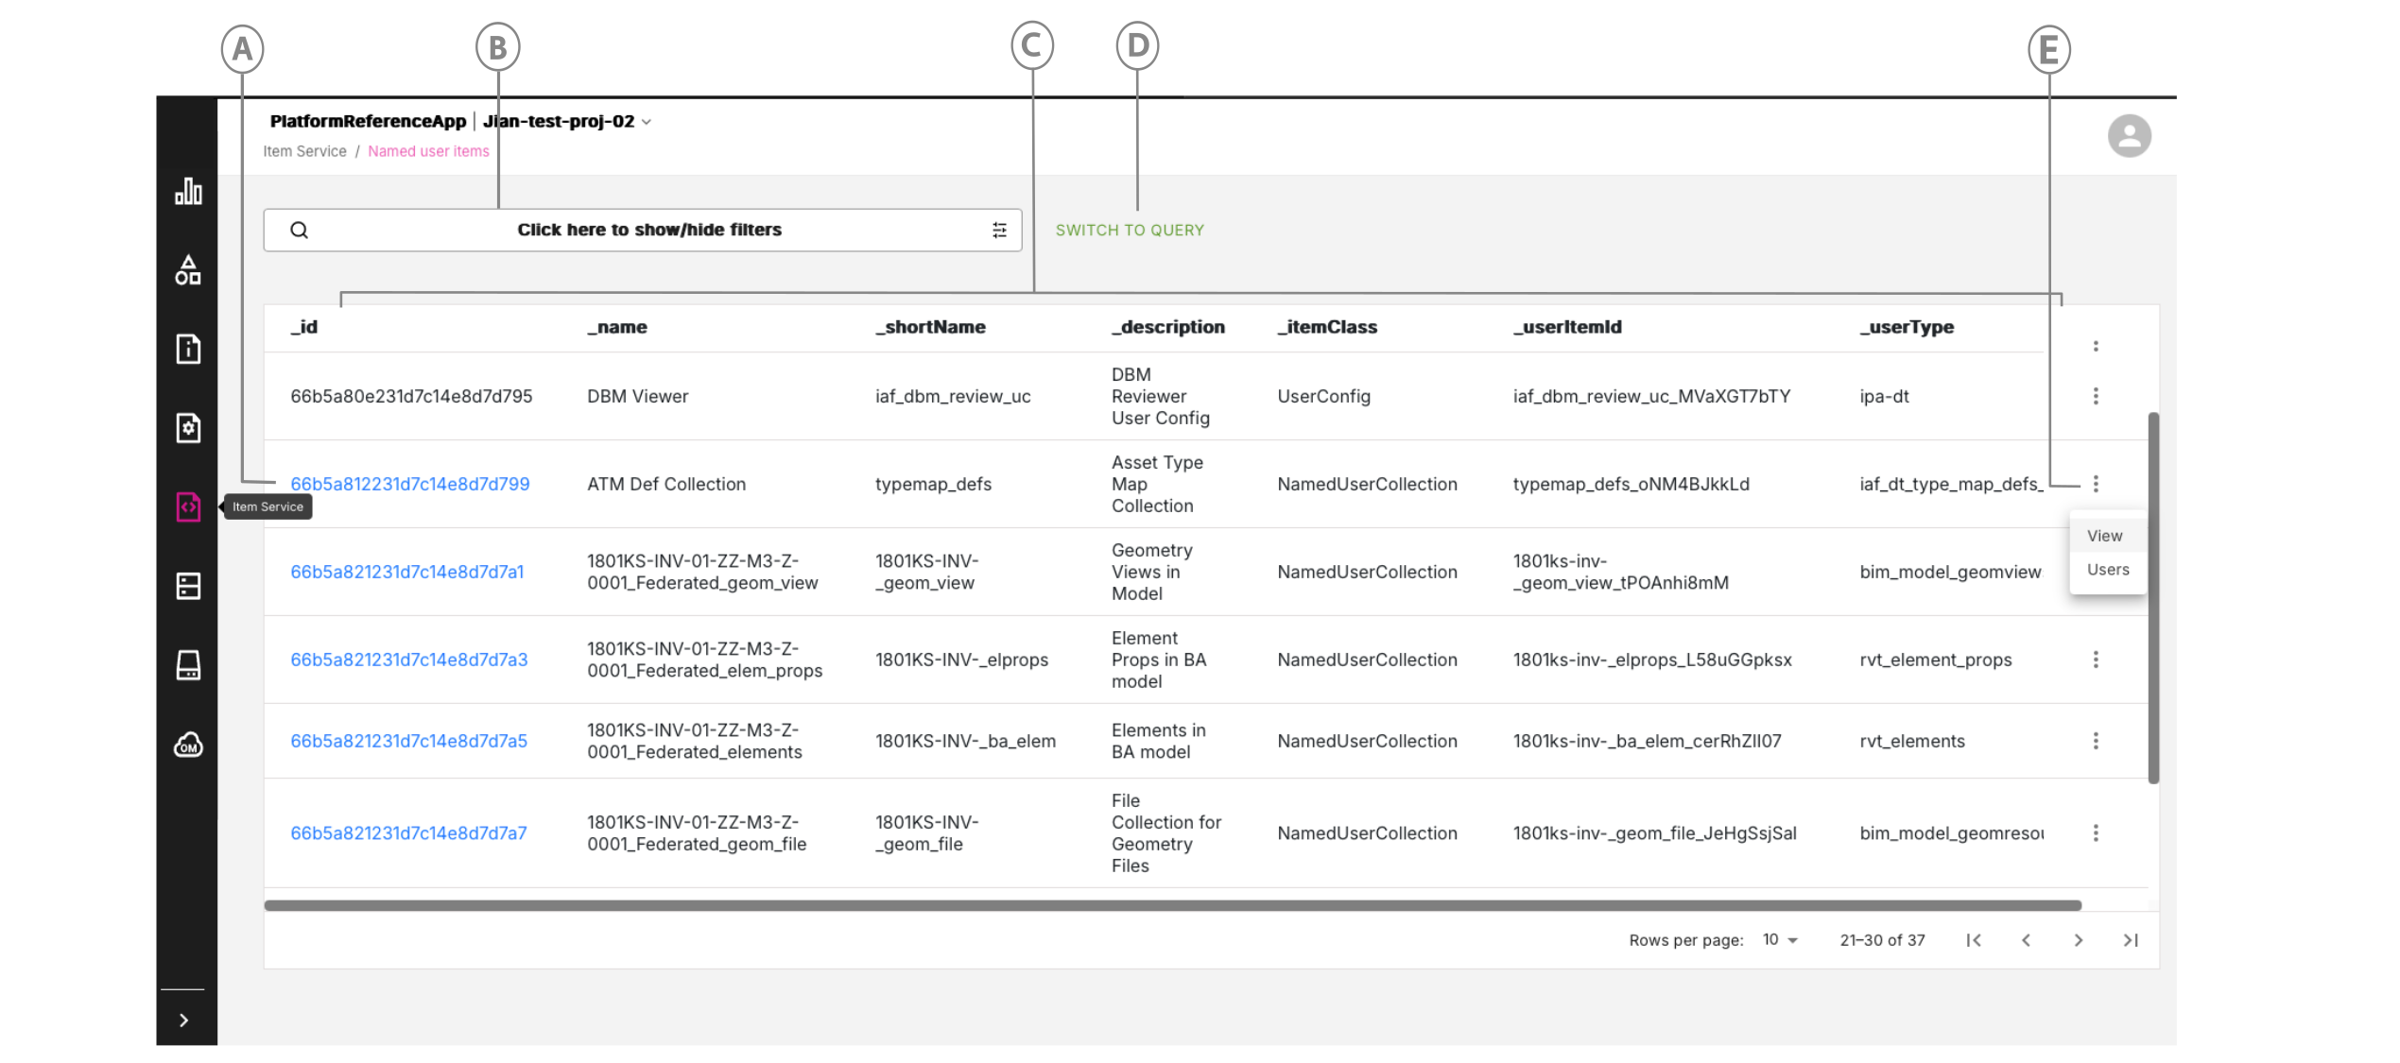2400x1063 pixels.
Task: Toggle the filter sliders icon in search bar
Action: [999, 231]
